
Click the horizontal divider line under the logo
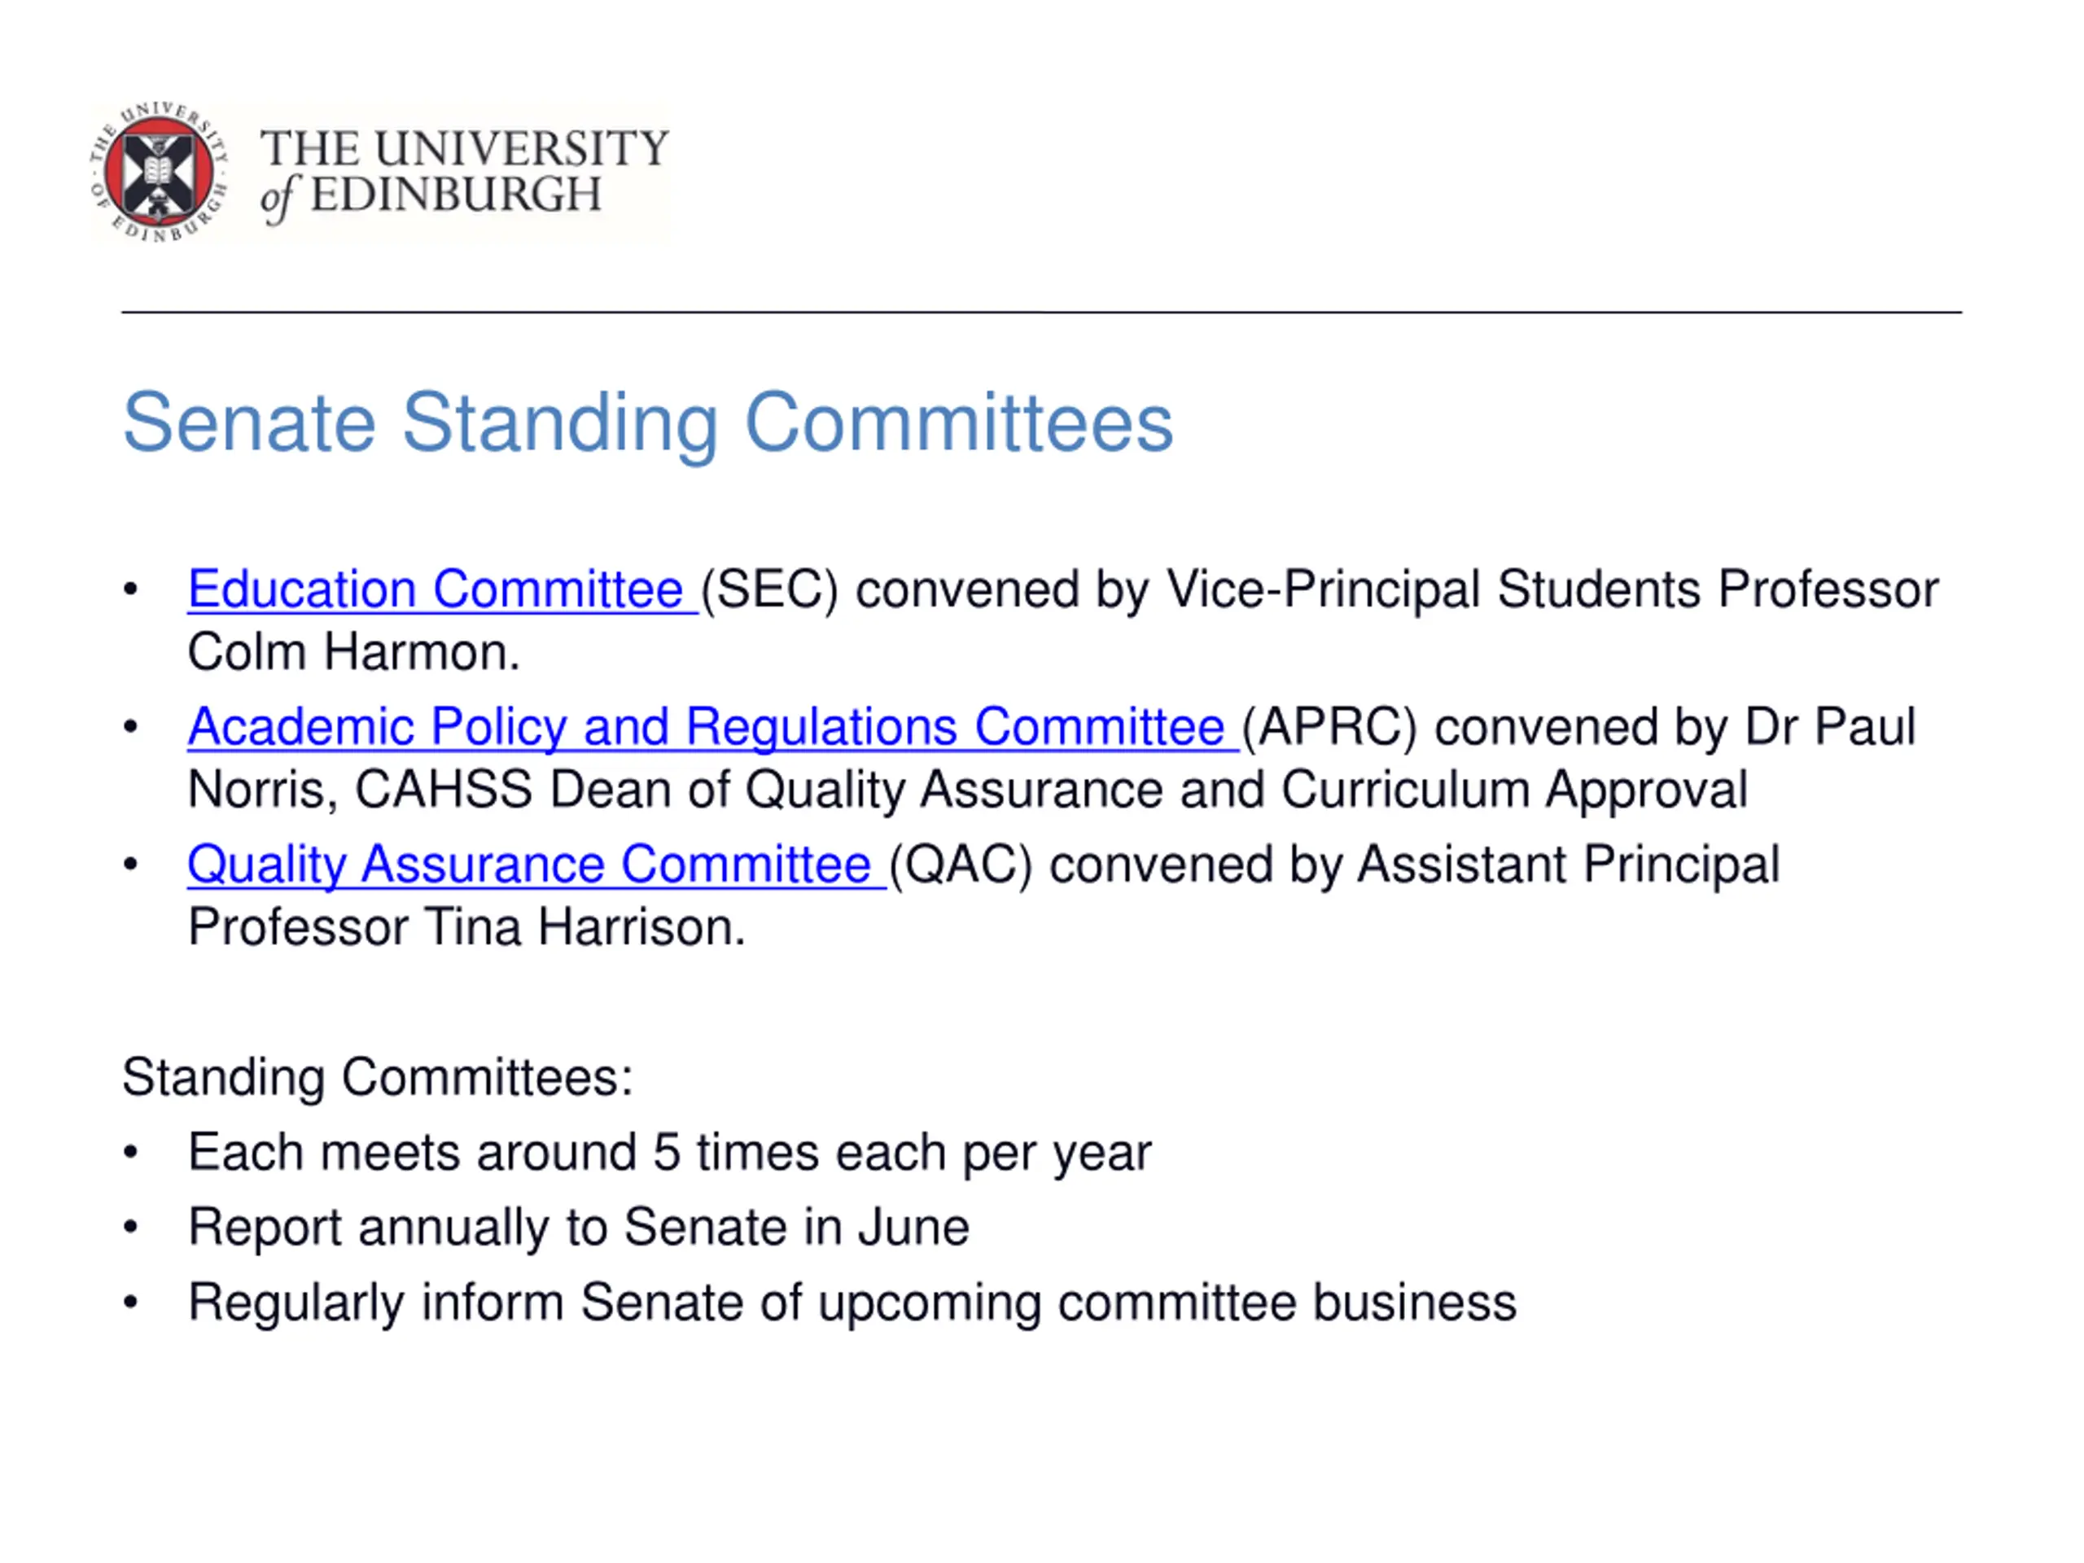click(1041, 312)
